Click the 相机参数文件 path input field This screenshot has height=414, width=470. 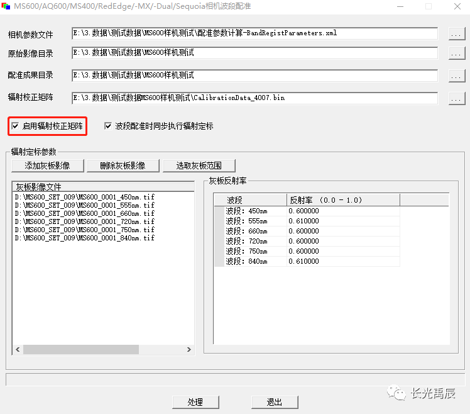coord(254,33)
